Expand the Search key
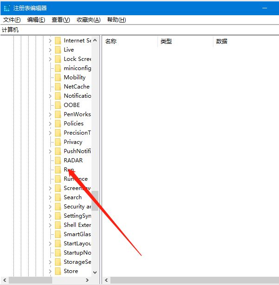 click(x=50, y=197)
